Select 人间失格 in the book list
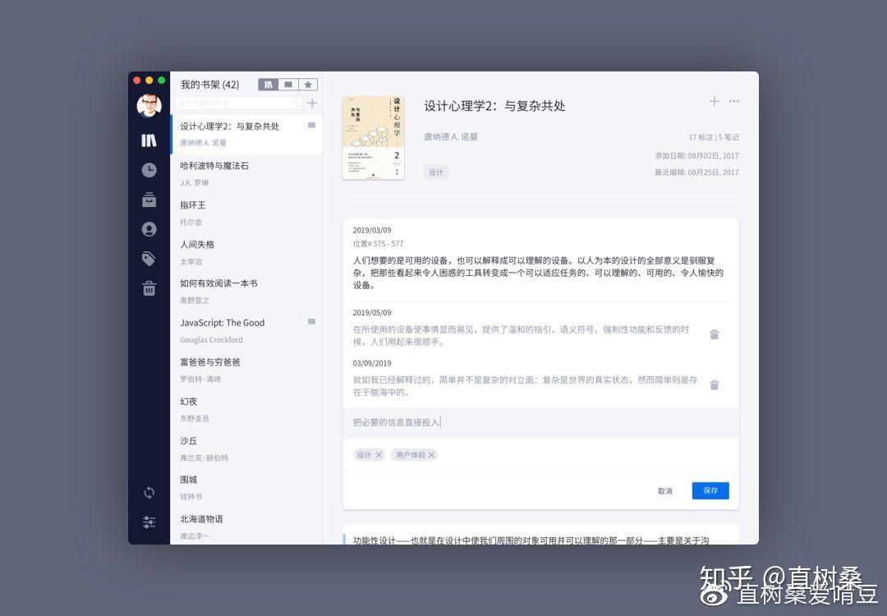 246,252
